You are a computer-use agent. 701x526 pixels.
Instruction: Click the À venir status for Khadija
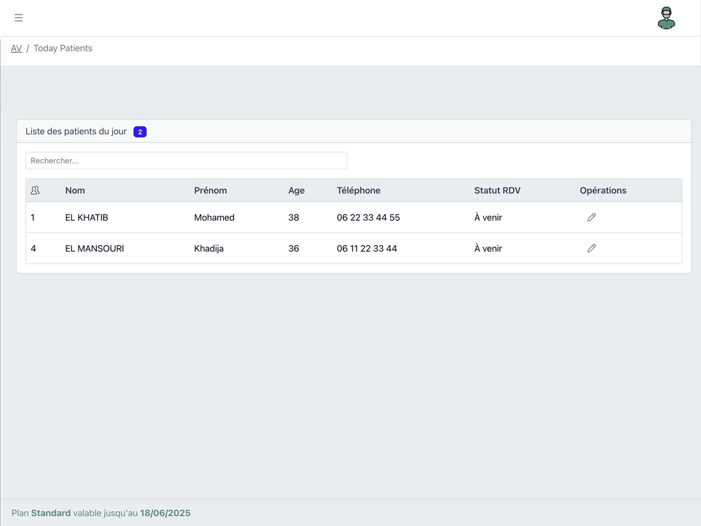[x=488, y=249]
